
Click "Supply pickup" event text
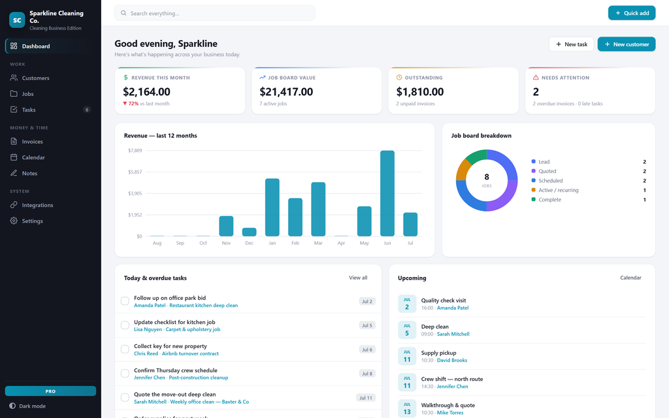tap(438, 353)
